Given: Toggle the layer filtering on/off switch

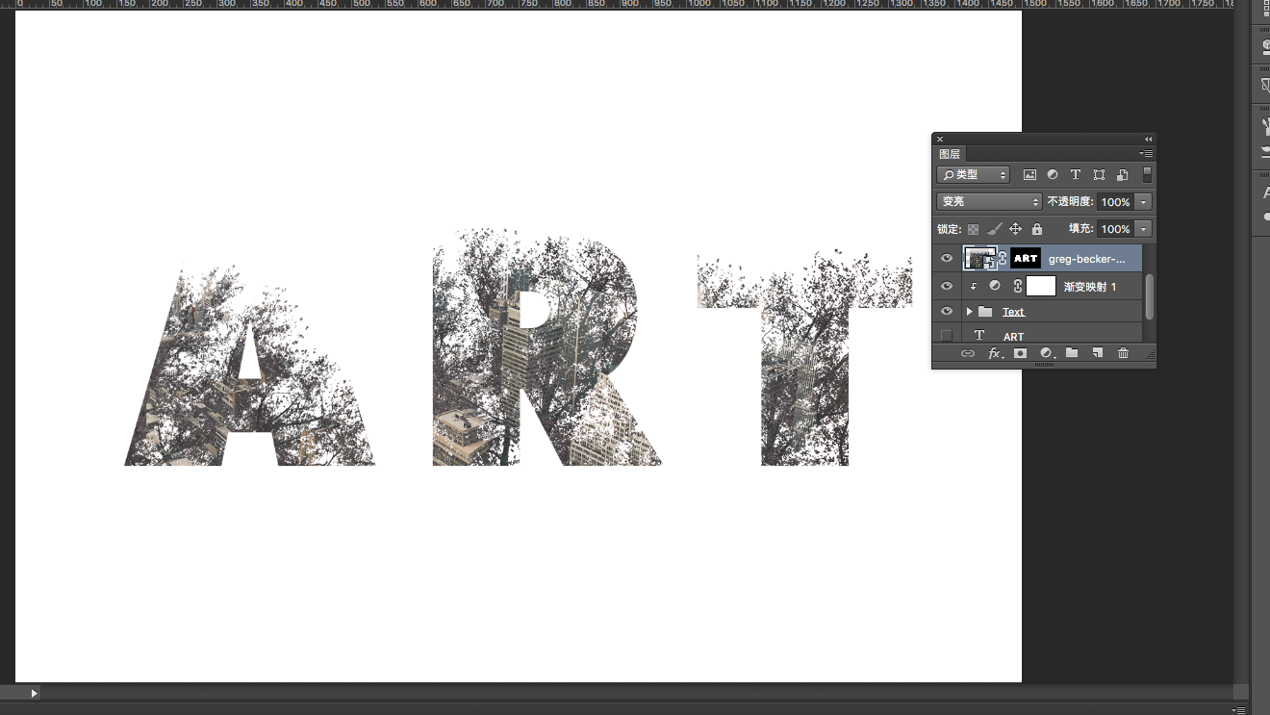Looking at the screenshot, I should 1147,175.
